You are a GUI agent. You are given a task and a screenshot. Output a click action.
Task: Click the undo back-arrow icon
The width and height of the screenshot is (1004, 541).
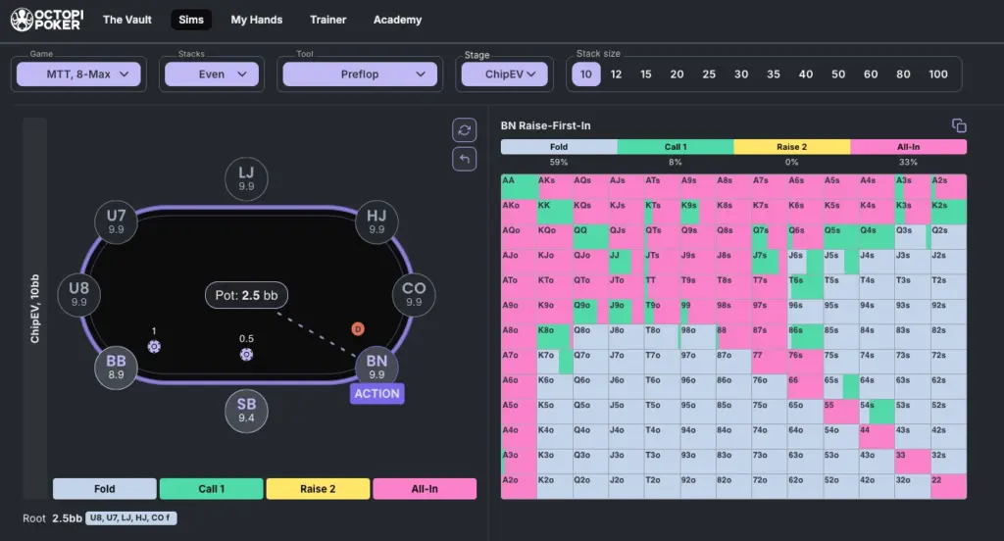coord(464,159)
